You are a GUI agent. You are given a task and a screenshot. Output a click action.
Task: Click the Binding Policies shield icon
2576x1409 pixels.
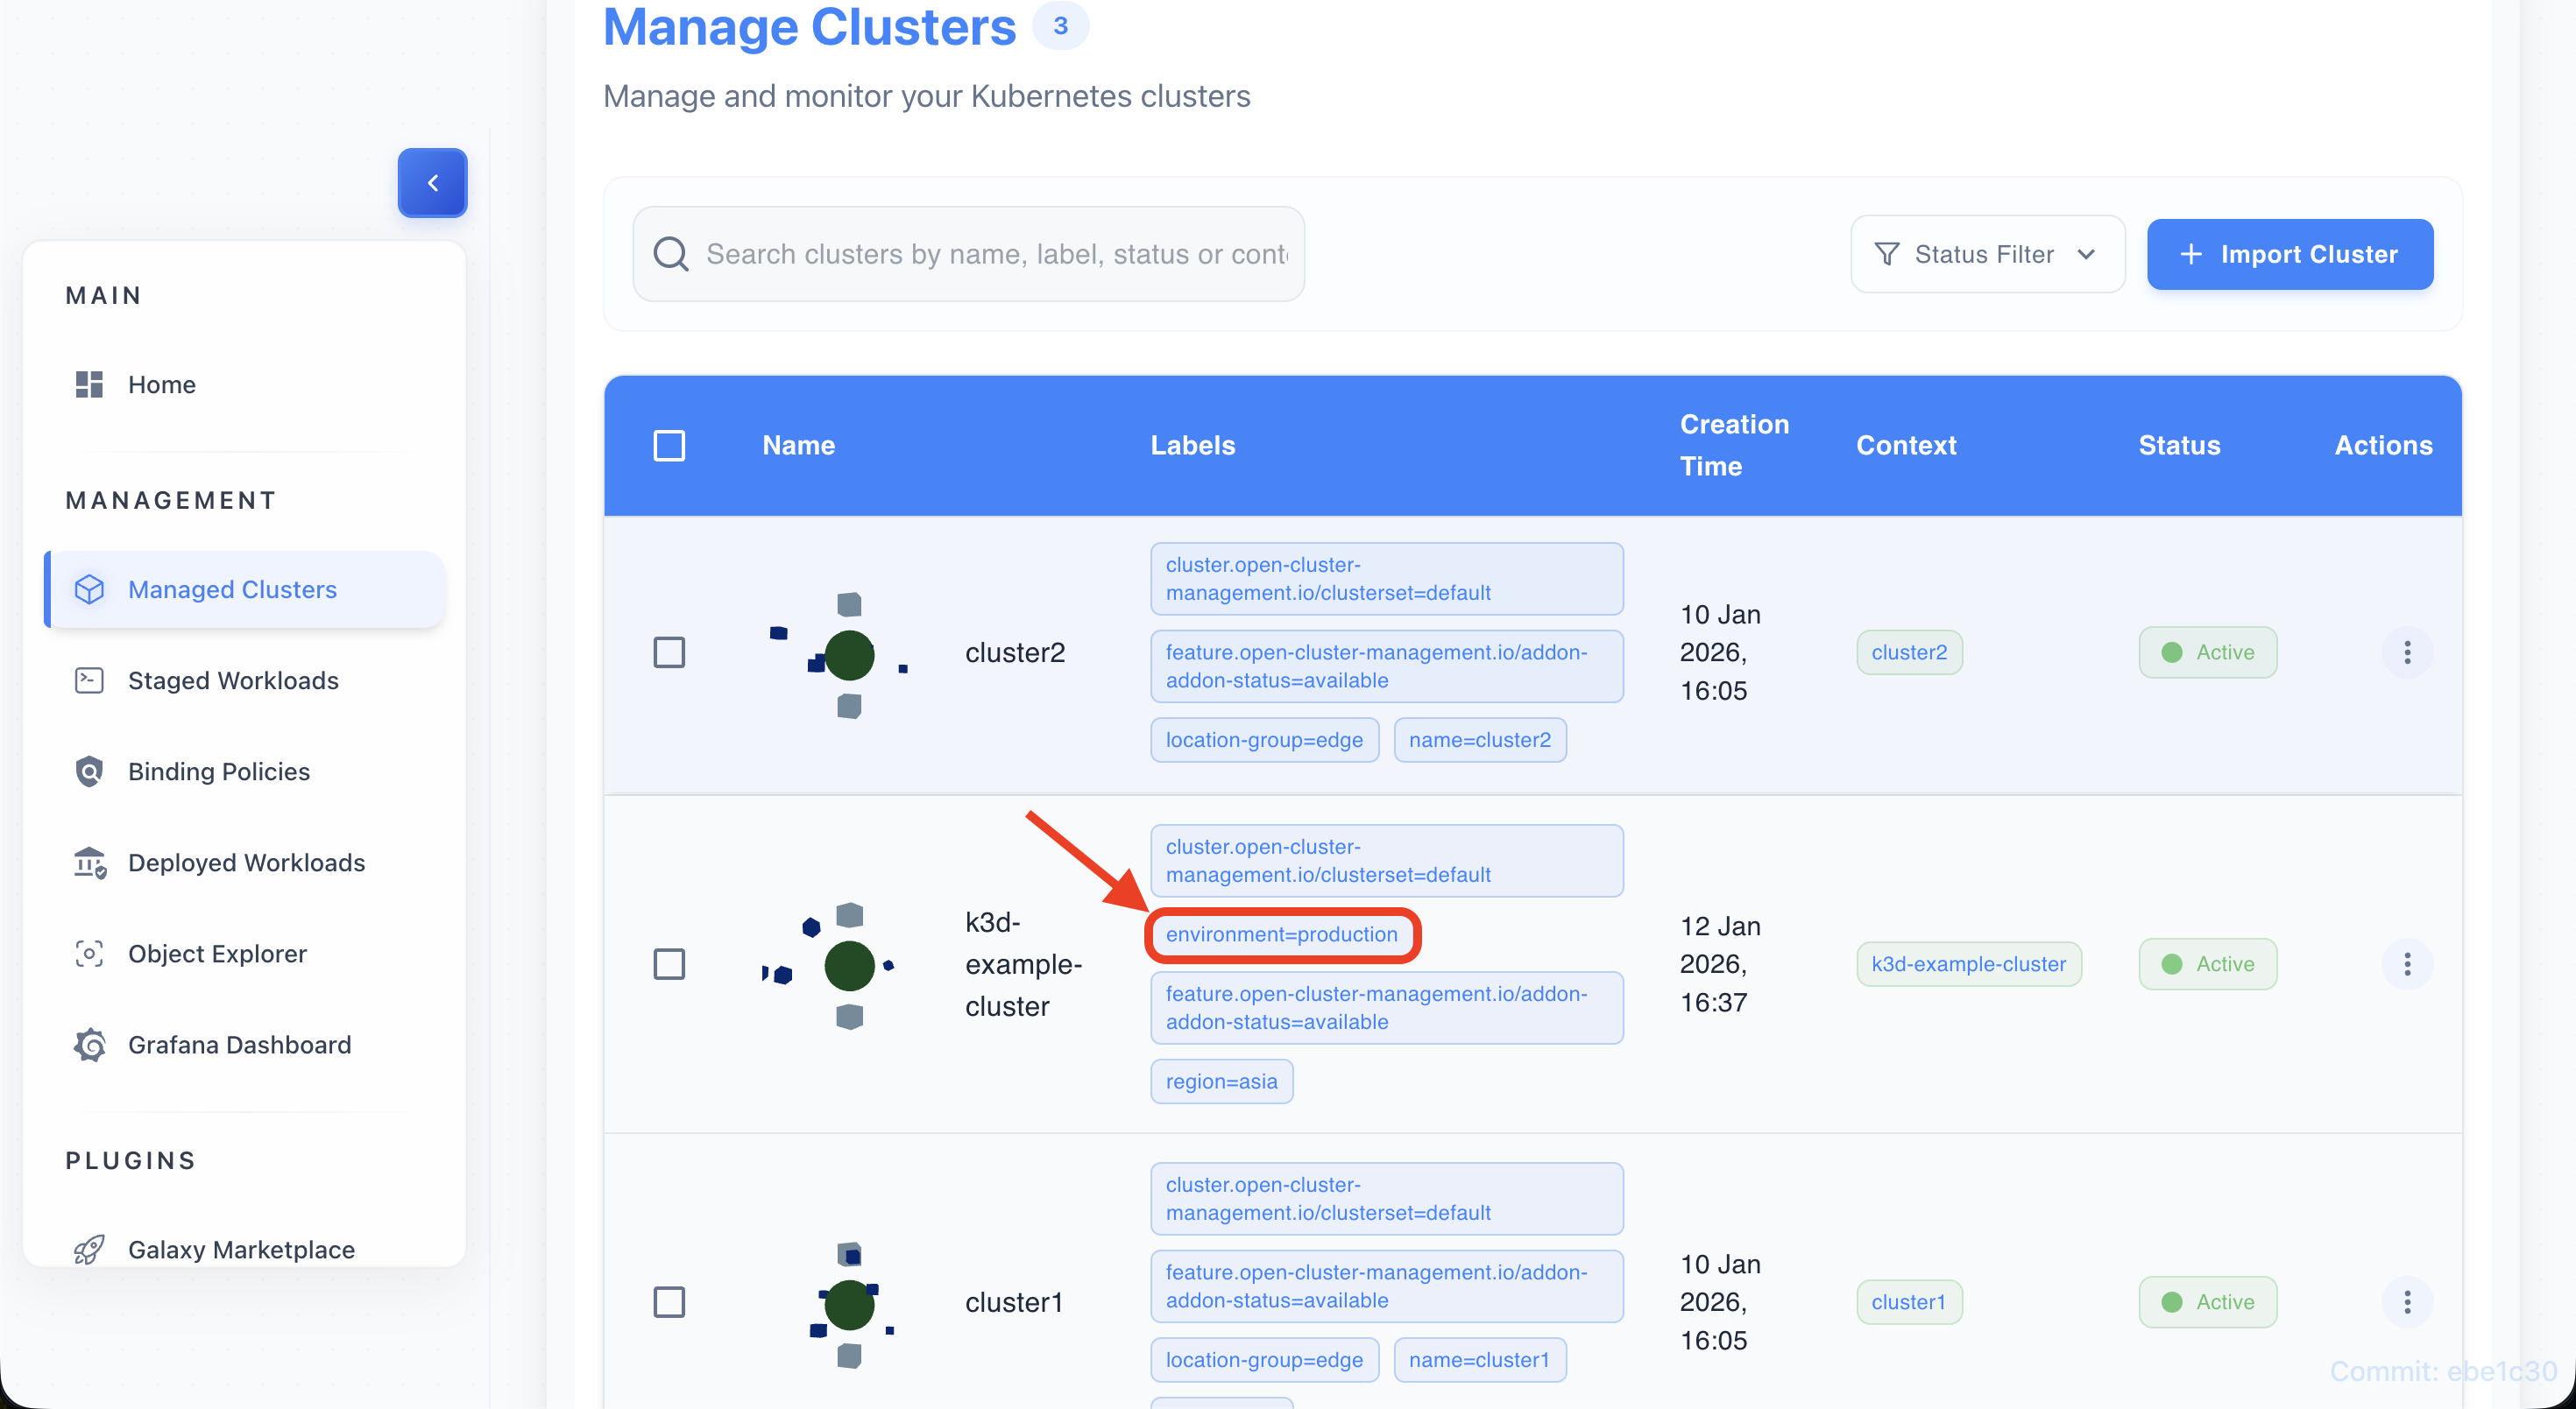click(89, 771)
